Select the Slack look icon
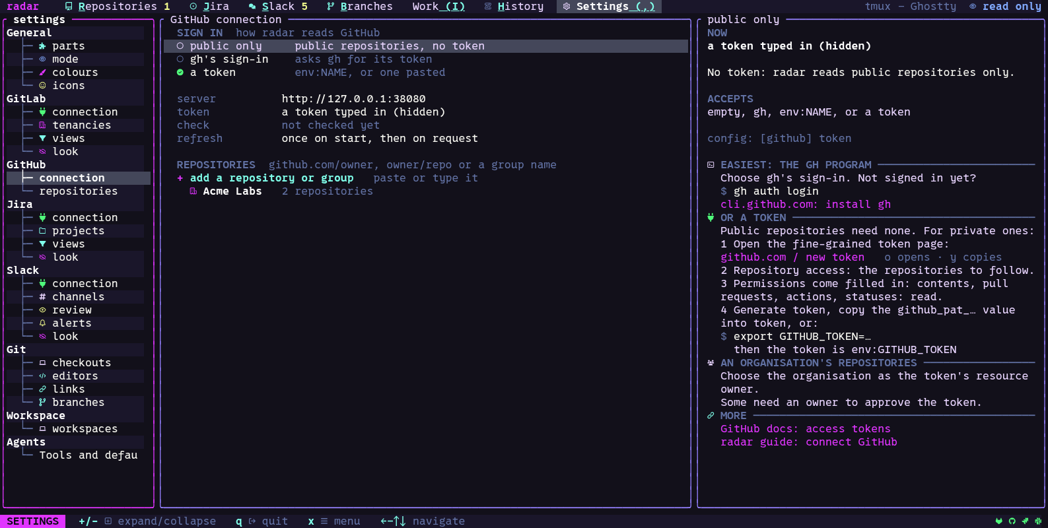Viewport: 1048px width, 528px height. [42, 337]
